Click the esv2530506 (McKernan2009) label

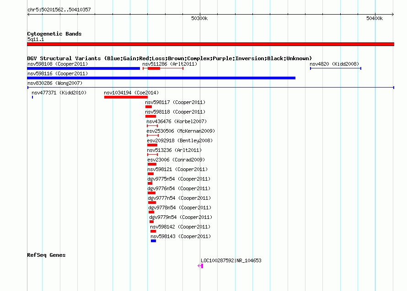(181, 131)
